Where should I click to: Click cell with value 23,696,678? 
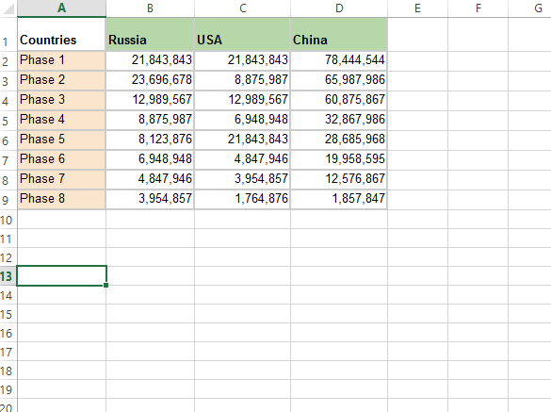pos(150,80)
